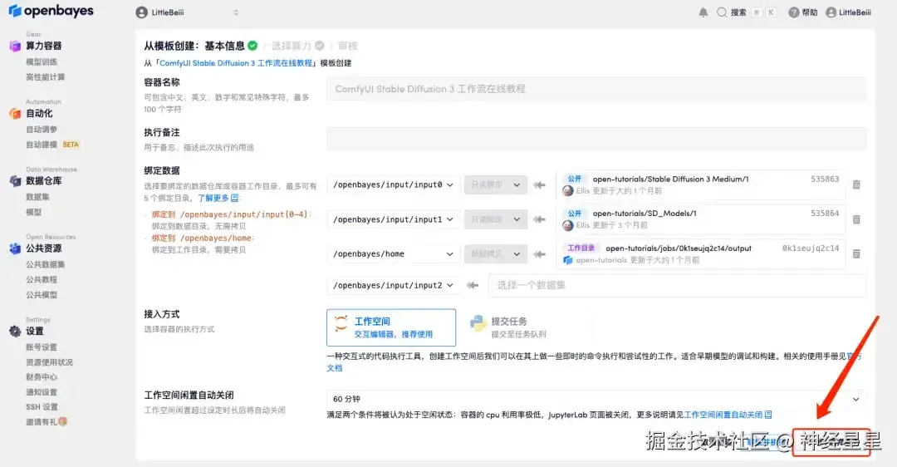This screenshot has height=467, width=897.
Task: Open notifications bell icon
Action: (703, 12)
